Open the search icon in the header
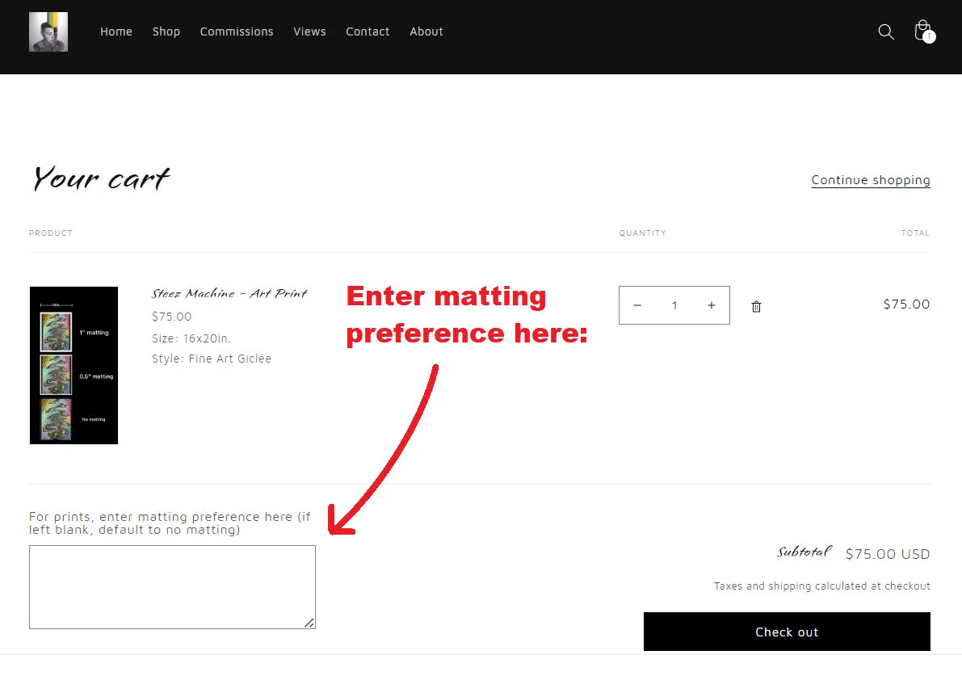The image size is (962, 676). (885, 31)
